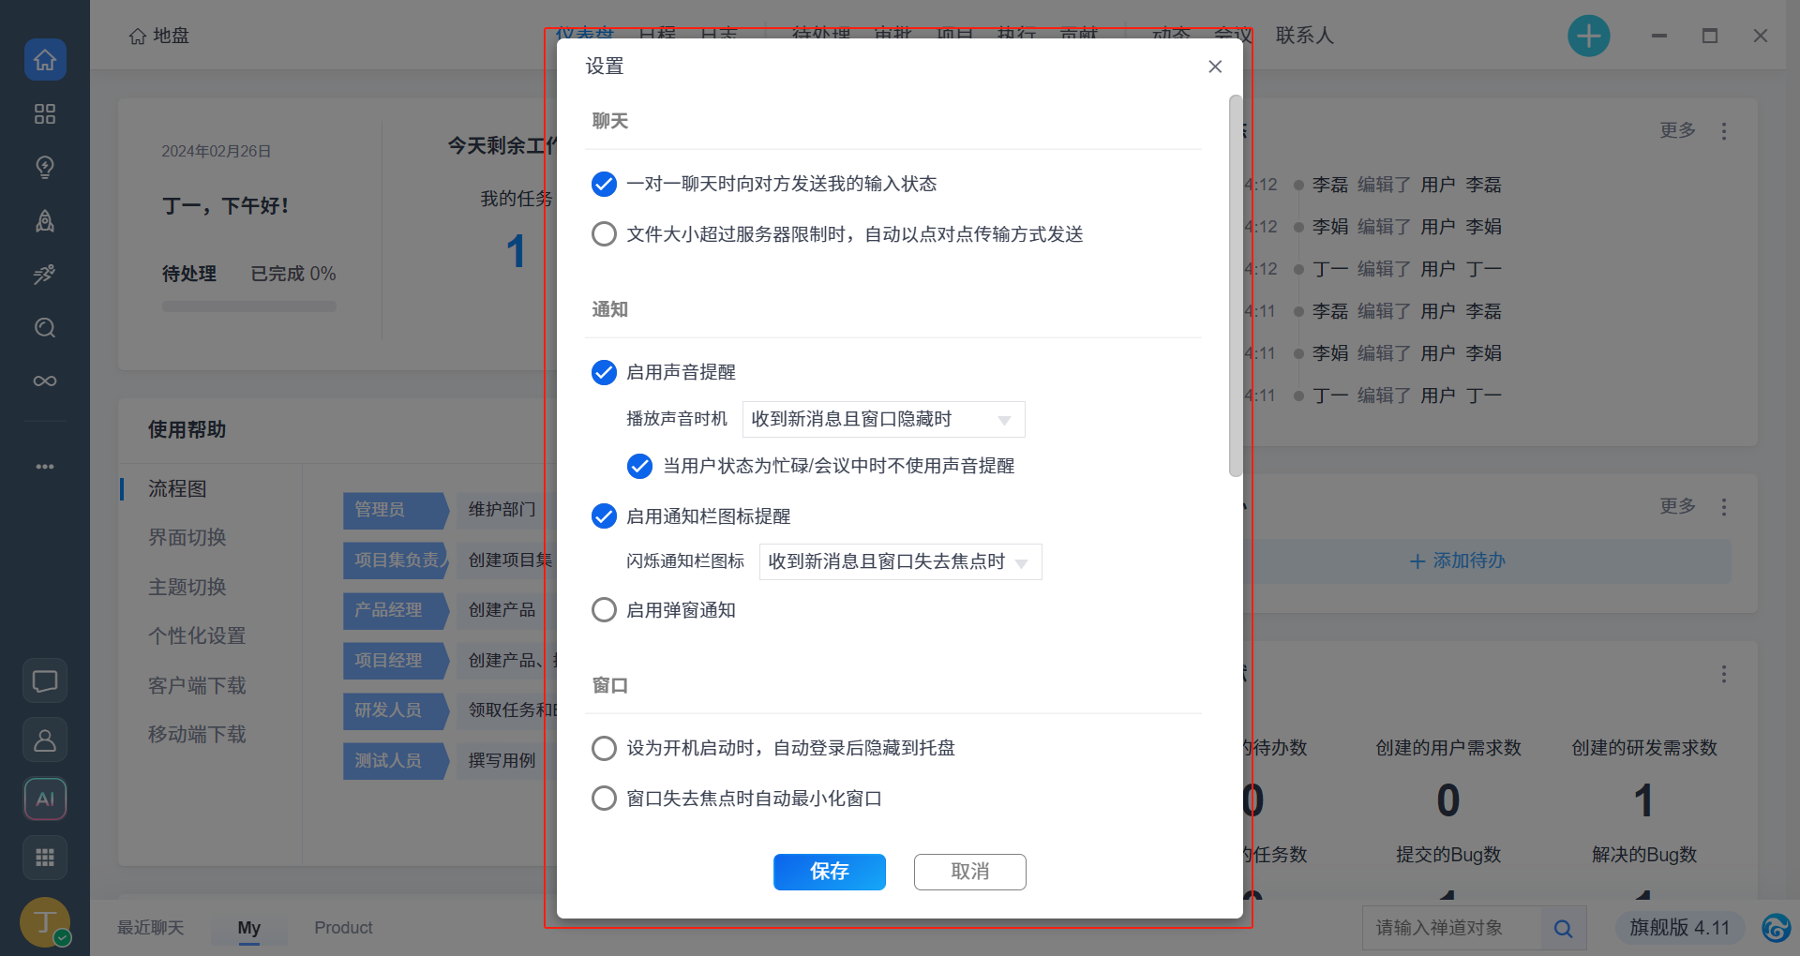Select 界面切换 in the 使用帮助 list

(187, 537)
